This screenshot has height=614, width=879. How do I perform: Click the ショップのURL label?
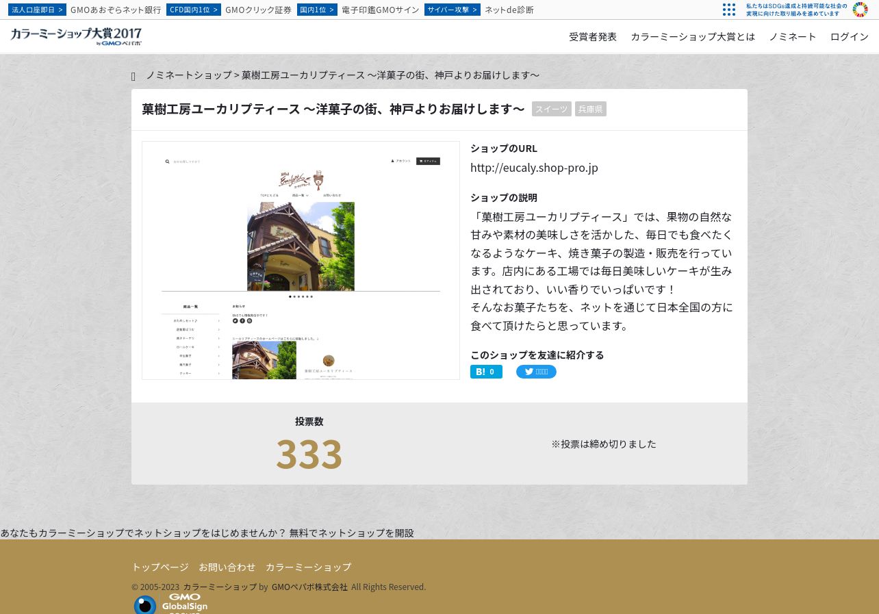pyautogui.click(x=504, y=148)
